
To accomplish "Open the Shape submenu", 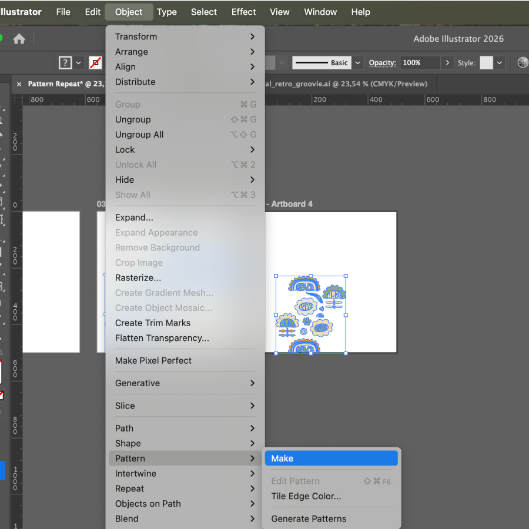I will [x=185, y=443].
